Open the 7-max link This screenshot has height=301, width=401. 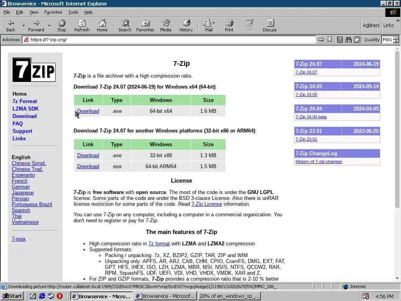tap(19, 239)
